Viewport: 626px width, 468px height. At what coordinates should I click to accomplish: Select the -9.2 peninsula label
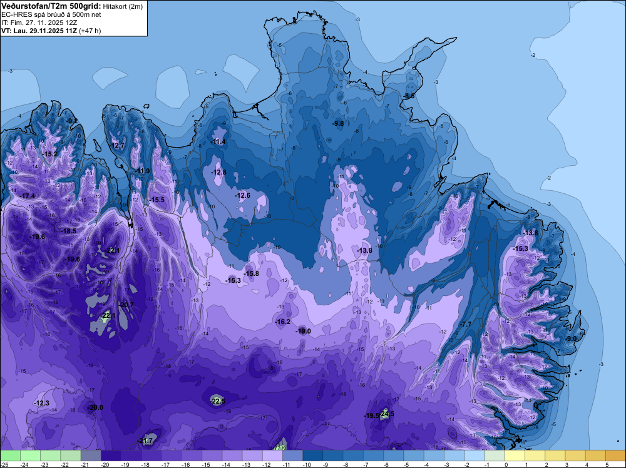pos(72,121)
